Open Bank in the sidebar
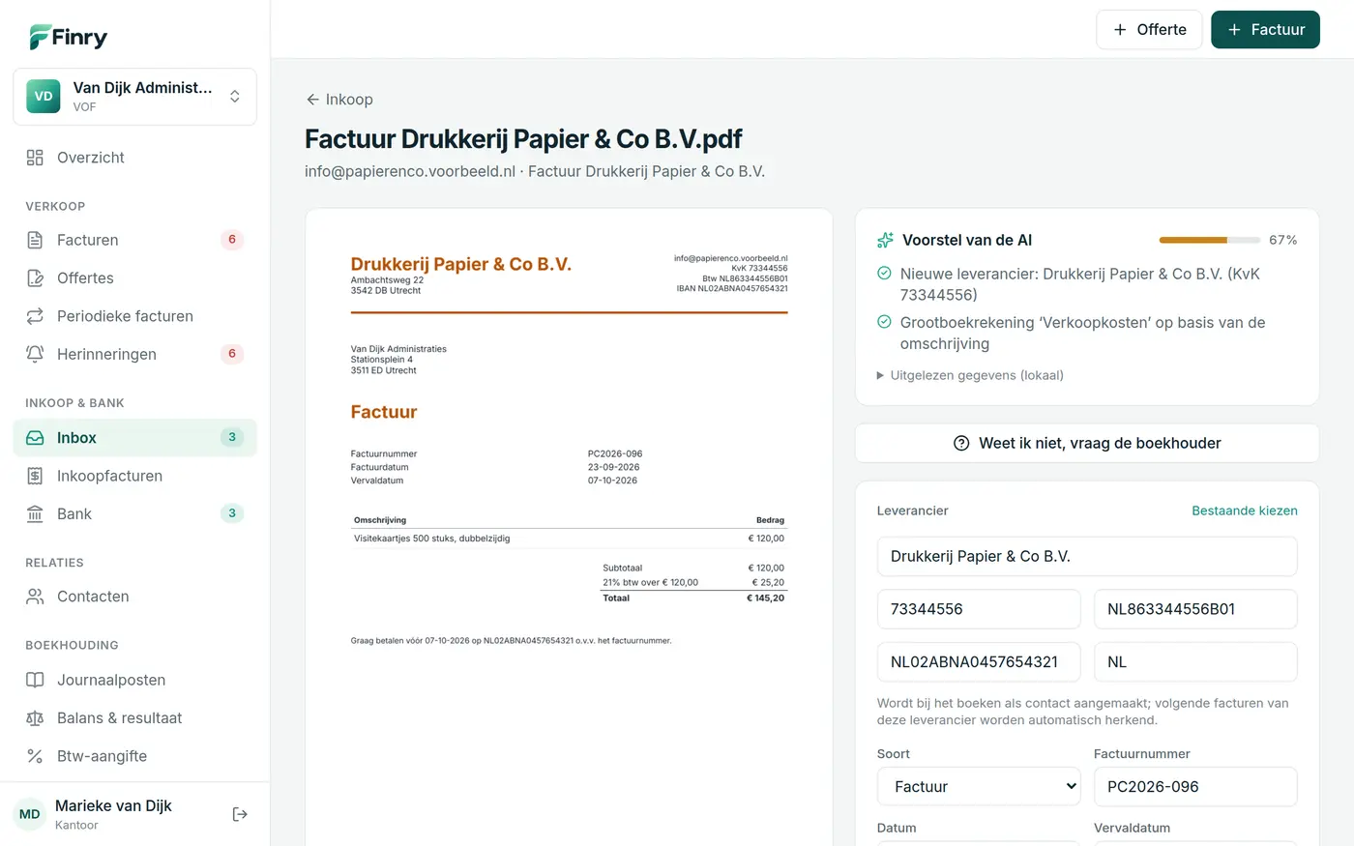This screenshot has width=1354, height=846. point(134,514)
